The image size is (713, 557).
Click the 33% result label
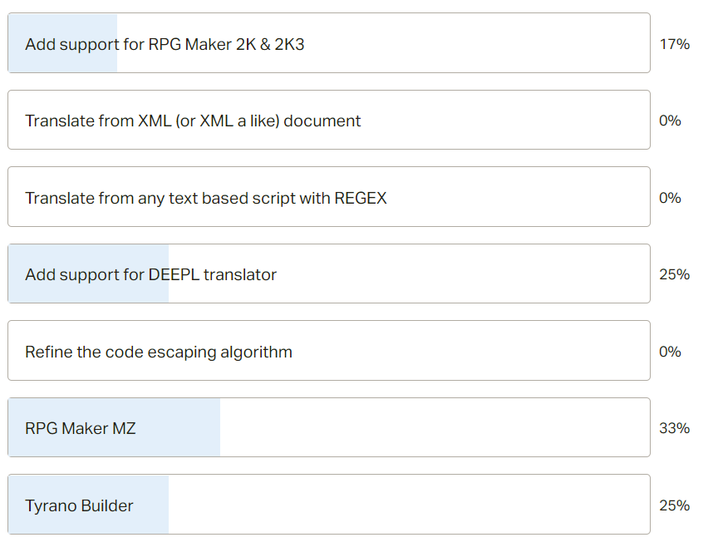click(674, 428)
